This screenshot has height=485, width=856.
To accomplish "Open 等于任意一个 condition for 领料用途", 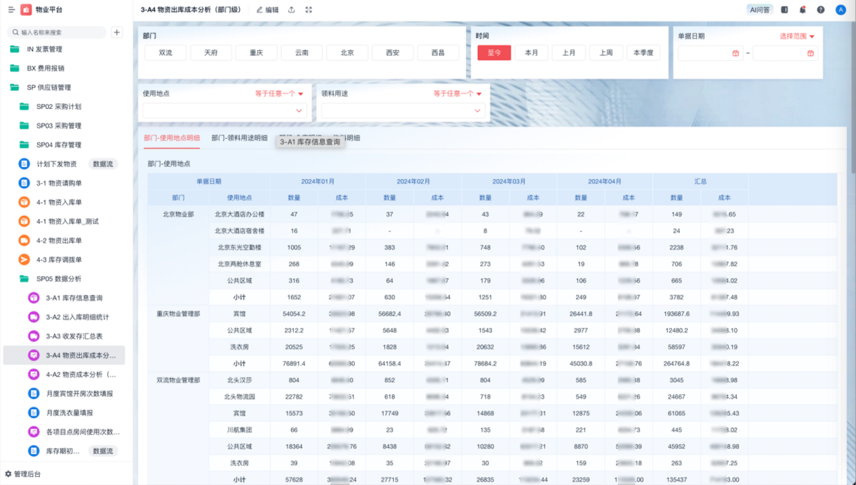I will tap(457, 94).
